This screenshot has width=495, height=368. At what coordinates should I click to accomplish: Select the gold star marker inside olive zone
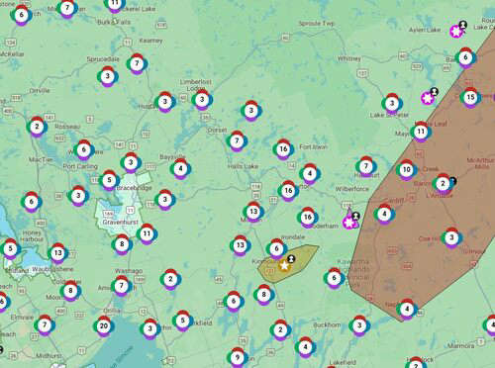(x=284, y=265)
